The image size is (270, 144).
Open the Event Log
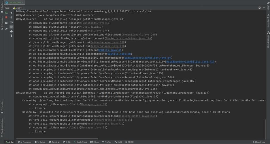[x=259, y=142]
